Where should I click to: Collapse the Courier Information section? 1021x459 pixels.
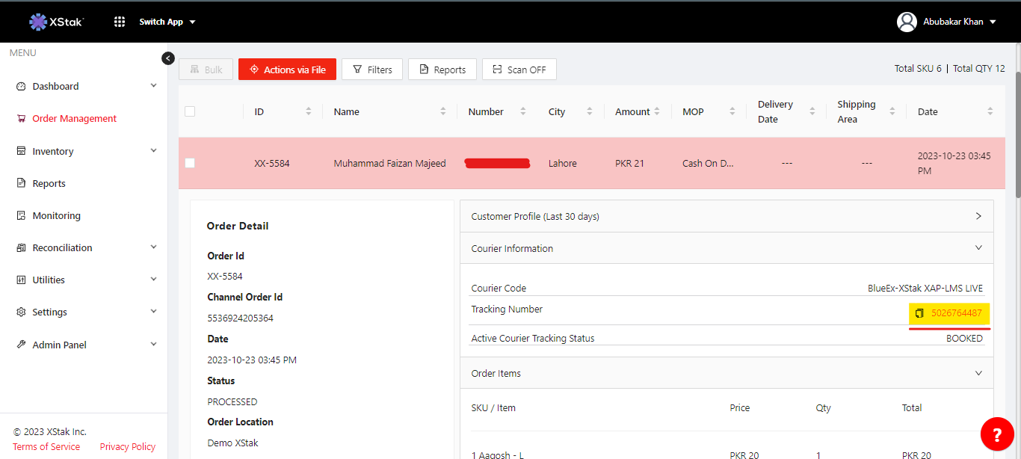(978, 247)
